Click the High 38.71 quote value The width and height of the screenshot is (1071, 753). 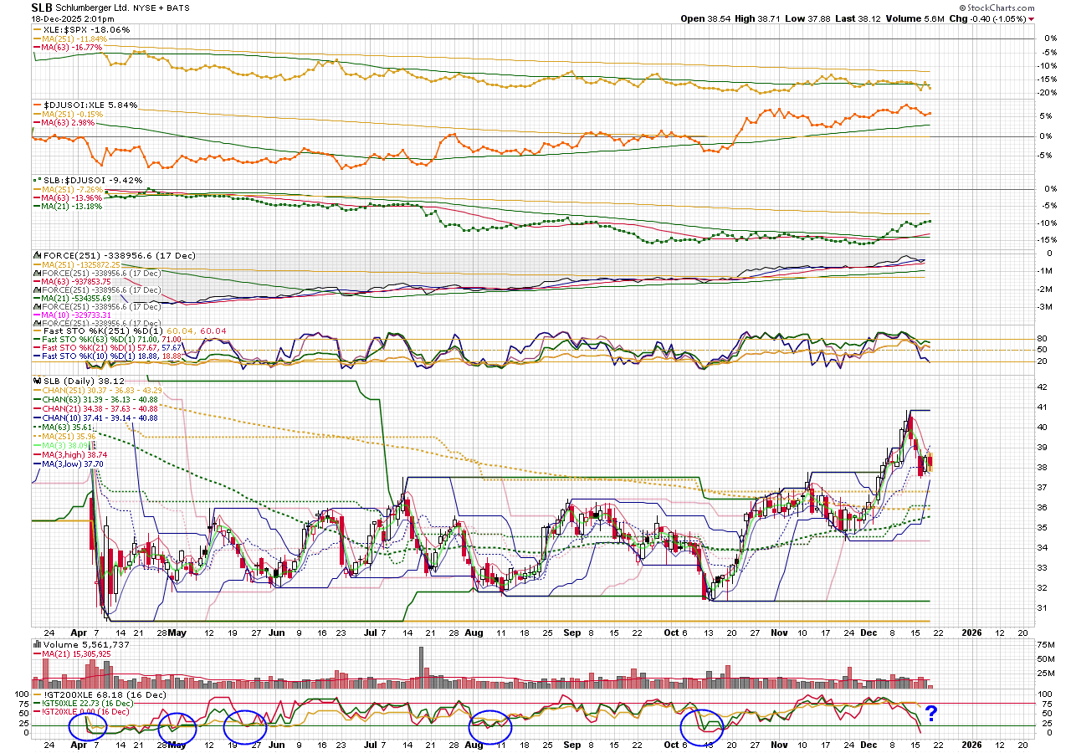point(758,18)
